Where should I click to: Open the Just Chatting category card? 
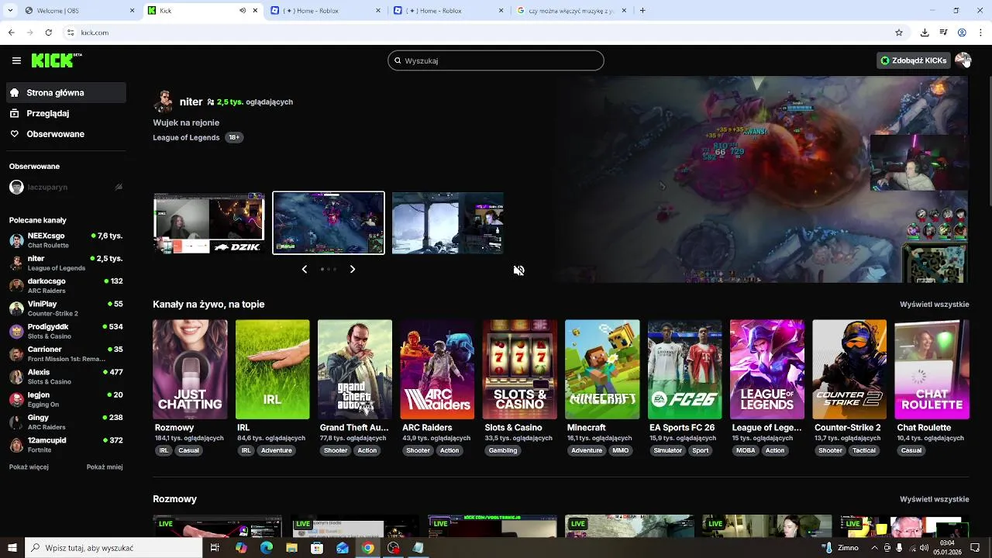(x=190, y=370)
